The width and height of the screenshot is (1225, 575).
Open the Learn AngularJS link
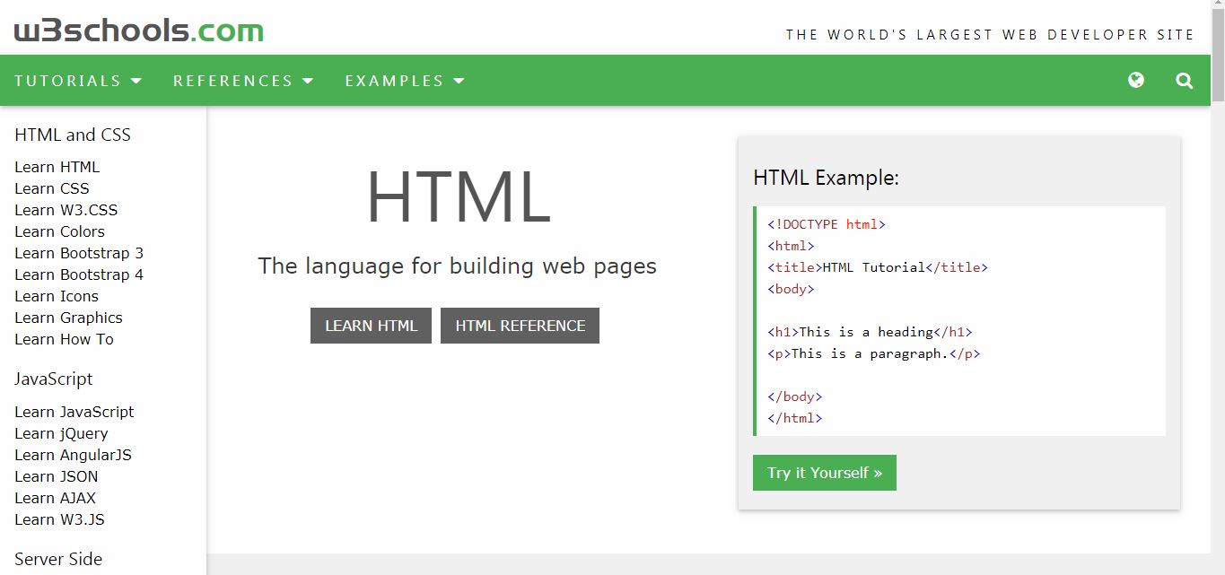click(x=74, y=455)
